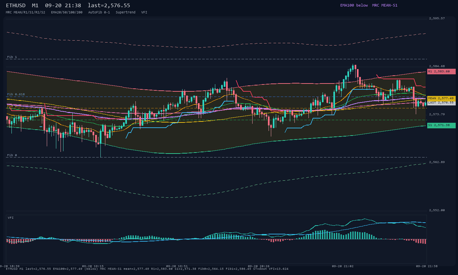Click the EMA100 below status text
This screenshot has width=458, height=275.
354,5
